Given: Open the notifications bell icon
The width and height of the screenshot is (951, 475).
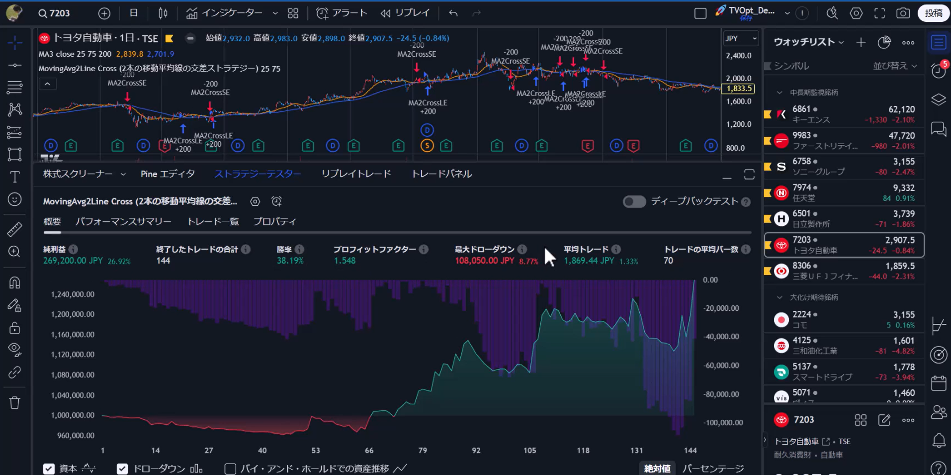Looking at the screenshot, I should (x=939, y=441).
